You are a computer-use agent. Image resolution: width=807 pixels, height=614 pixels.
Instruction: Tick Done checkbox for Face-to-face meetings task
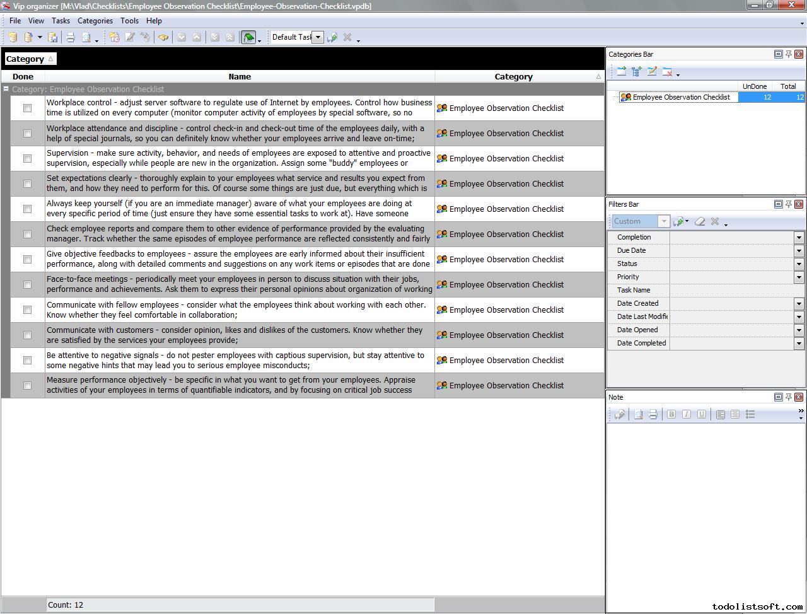click(27, 285)
